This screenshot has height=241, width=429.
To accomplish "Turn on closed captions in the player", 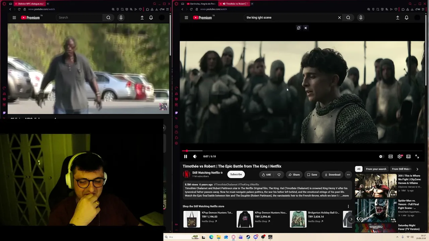I will [x=390, y=156].
